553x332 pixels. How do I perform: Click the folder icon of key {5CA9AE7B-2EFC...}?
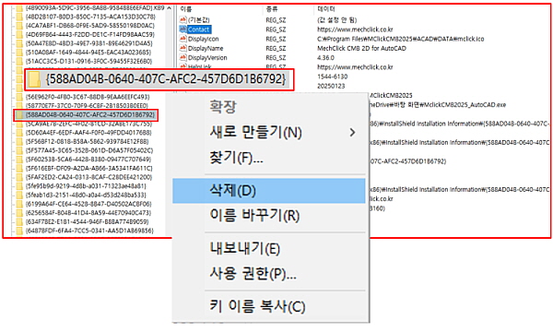tap(19, 124)
